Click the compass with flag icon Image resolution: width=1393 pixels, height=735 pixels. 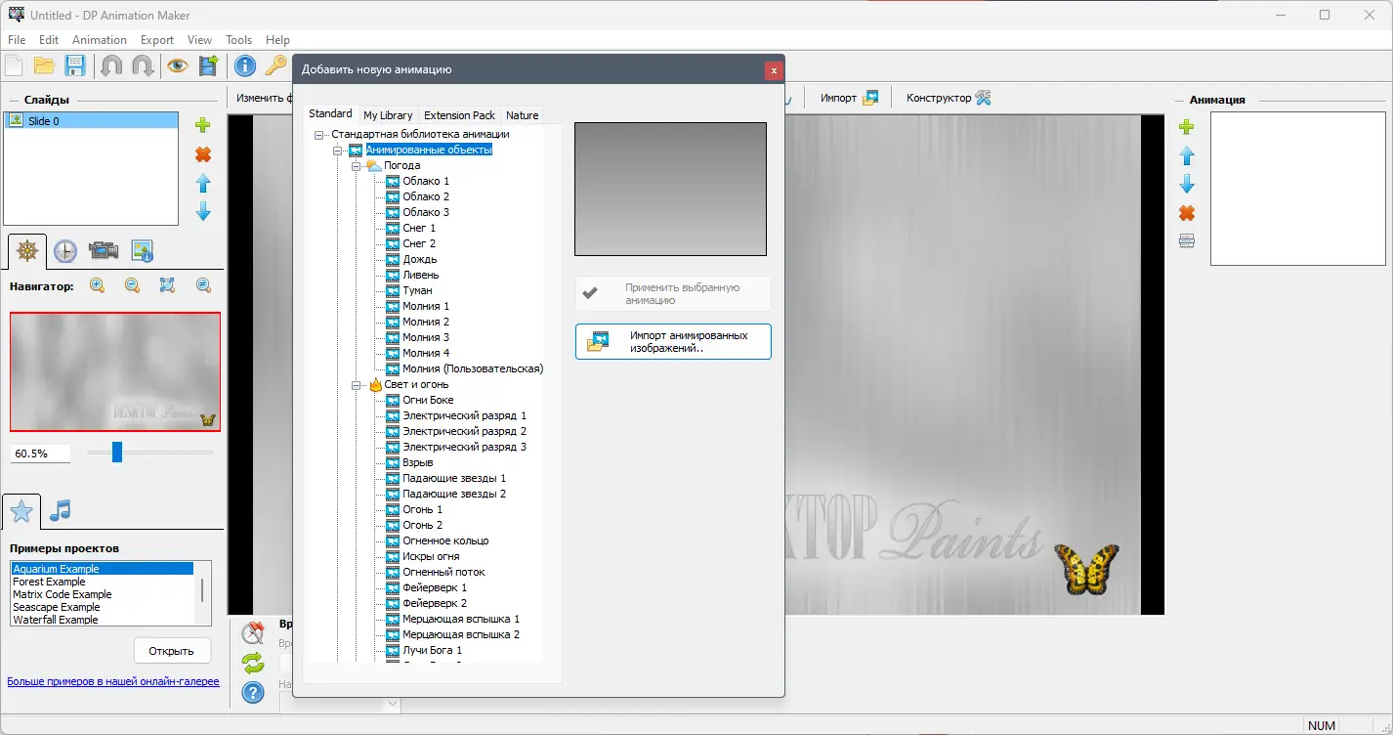click(x=253, y=632)
